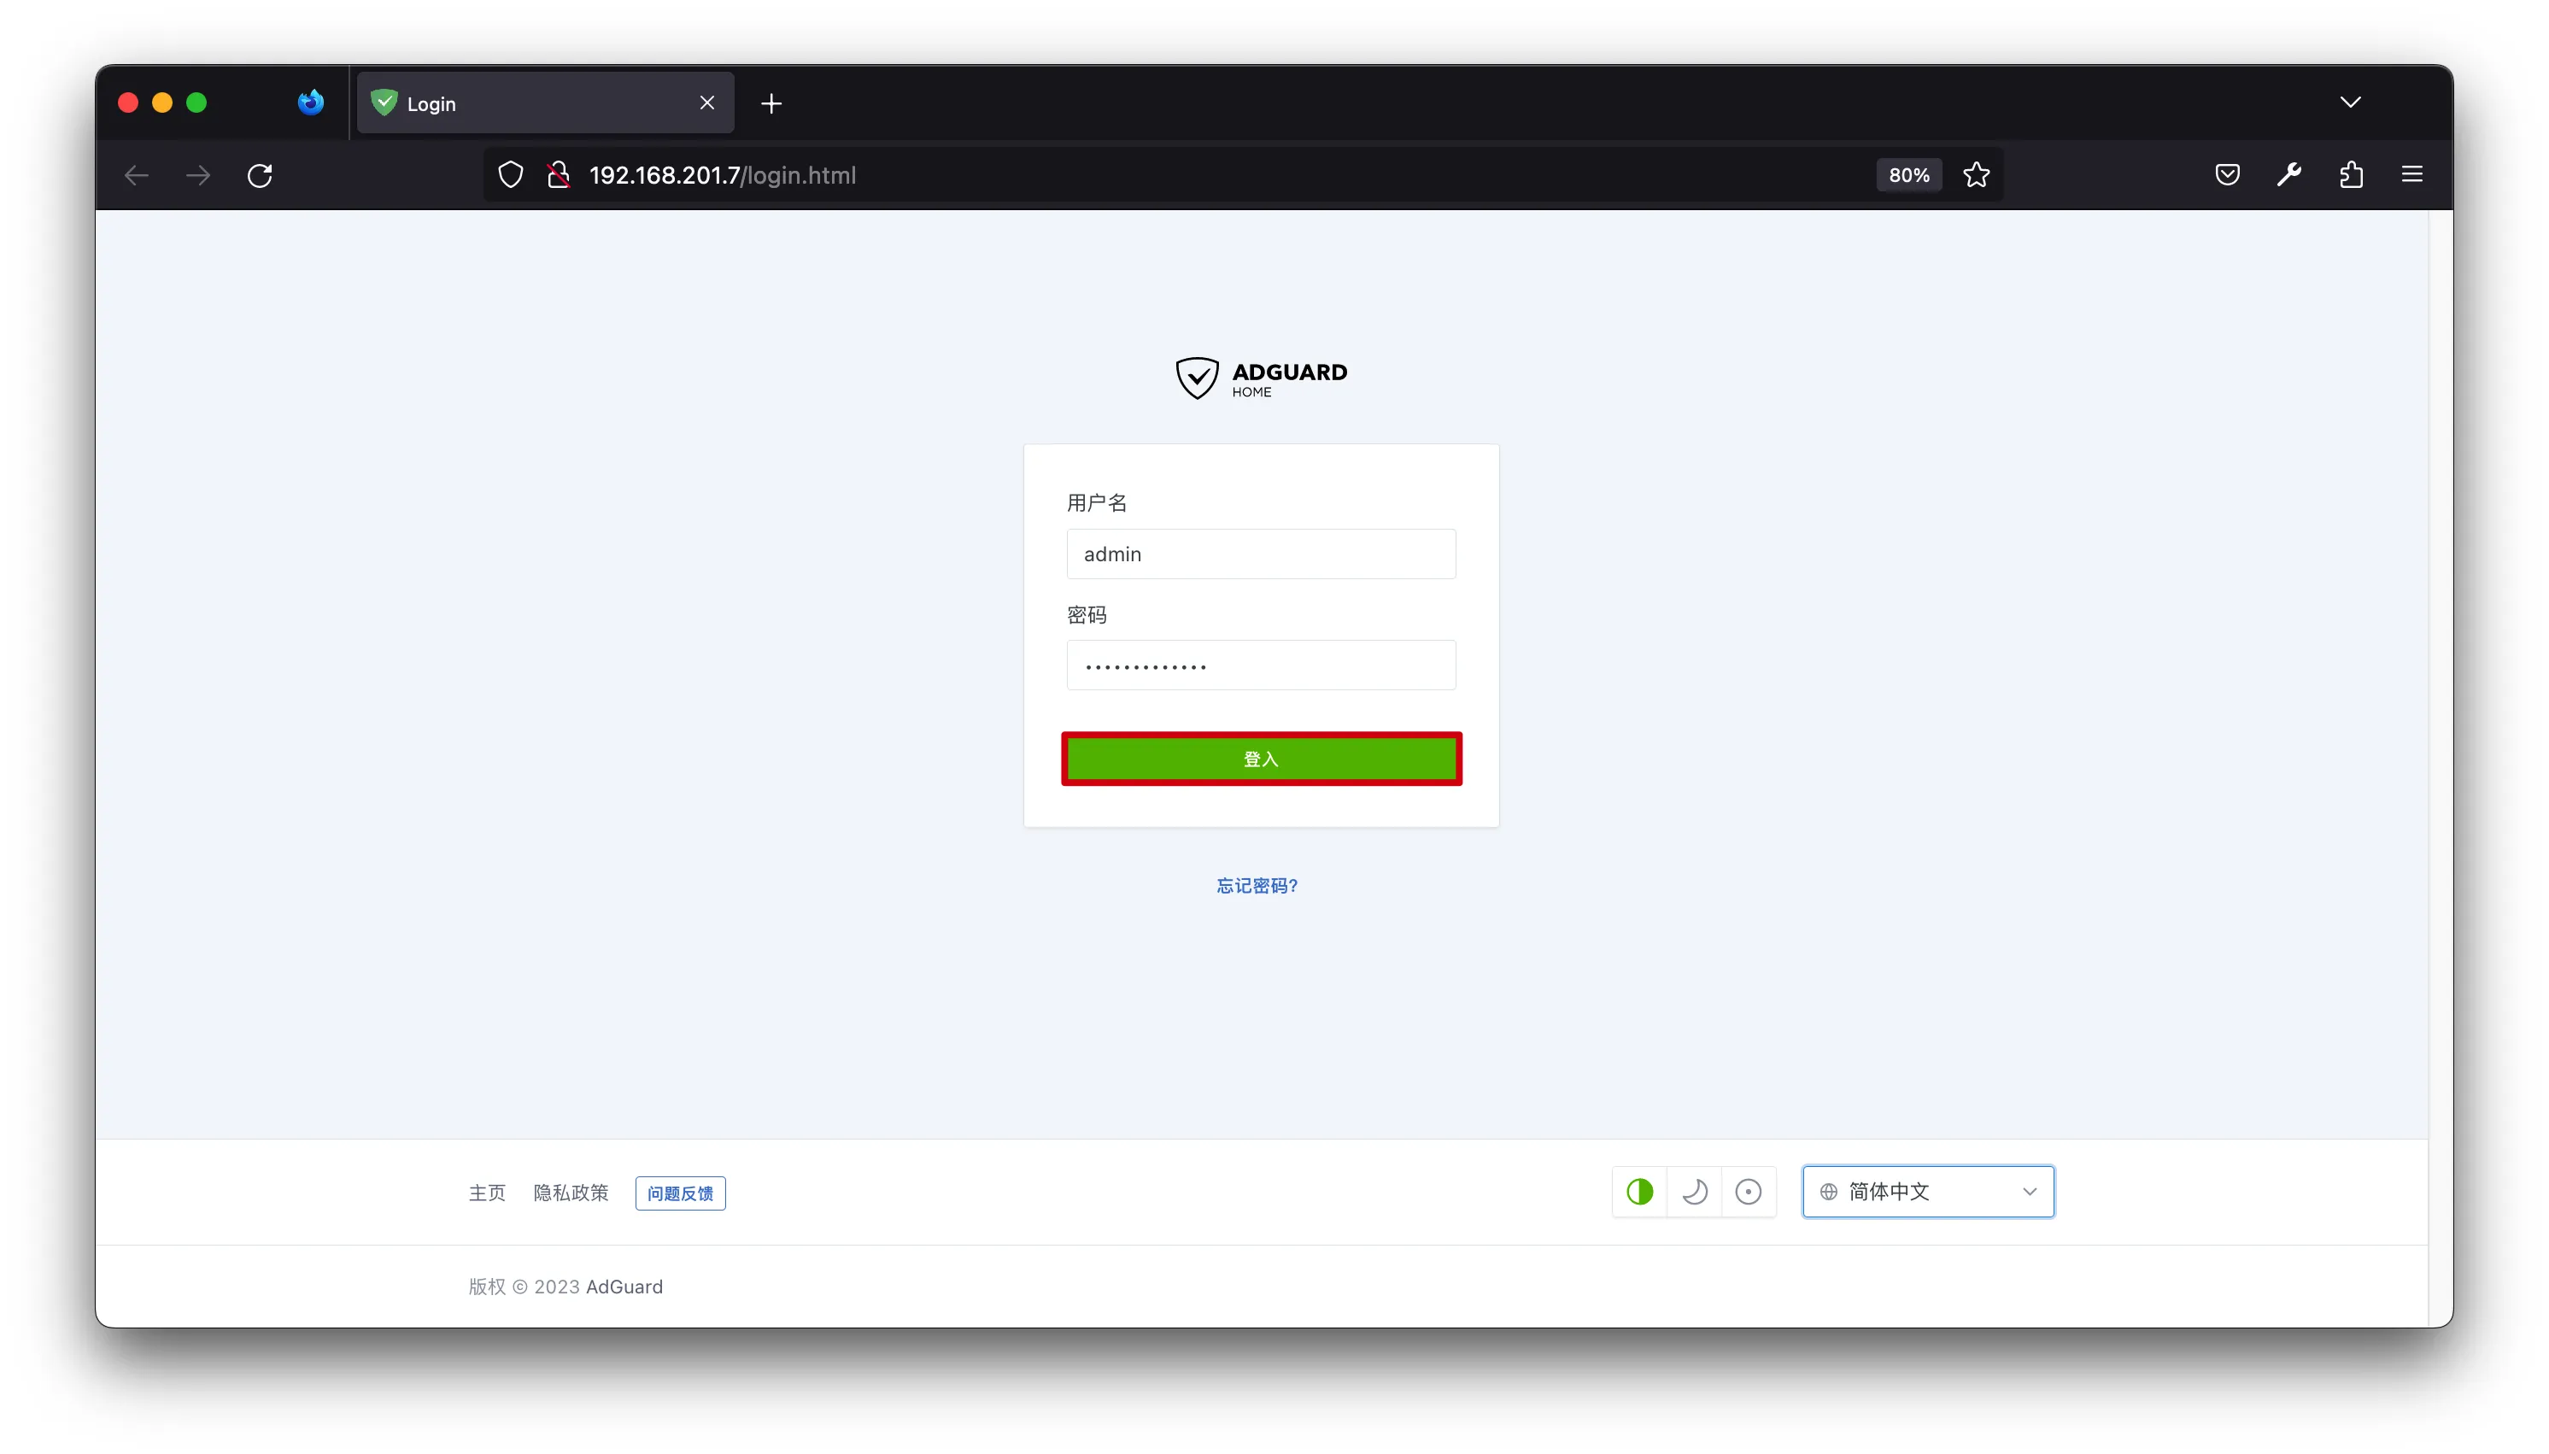Click the AdGuard Home logo
The image size is (2549, 1454).
pyautogui.click(x=1261, y=378)
